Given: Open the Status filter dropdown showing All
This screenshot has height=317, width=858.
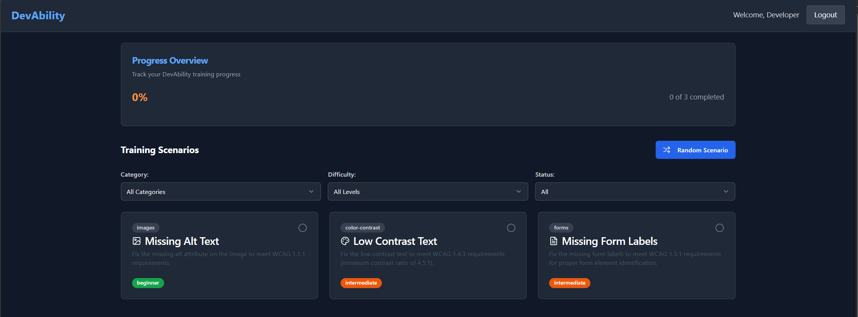Looking at the screenshot, I should click(x=635, y=191).
